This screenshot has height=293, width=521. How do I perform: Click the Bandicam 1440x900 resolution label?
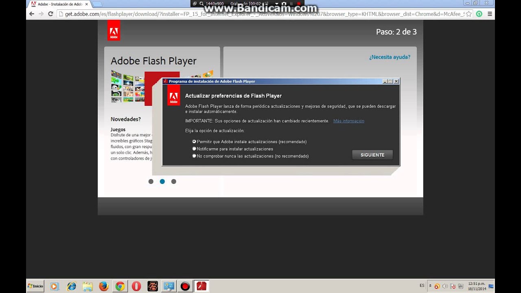[215, 4]
